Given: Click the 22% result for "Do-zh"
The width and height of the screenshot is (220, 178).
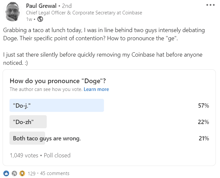Looking at the screenshot, I should click(204, 122).
